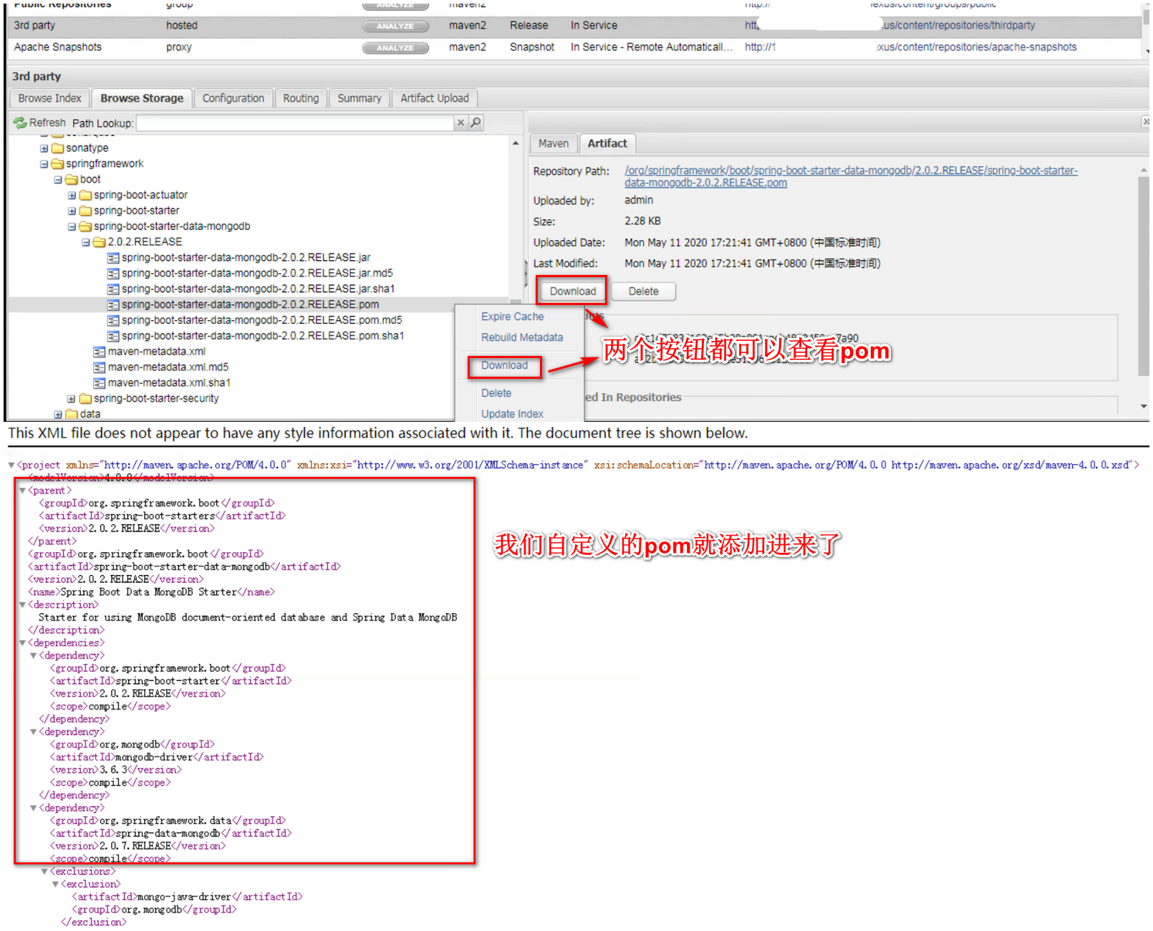This screenshot has width=1153, height=931.
Task: Open the Maven tab in the artifact panel
Action: pos(553,143)
